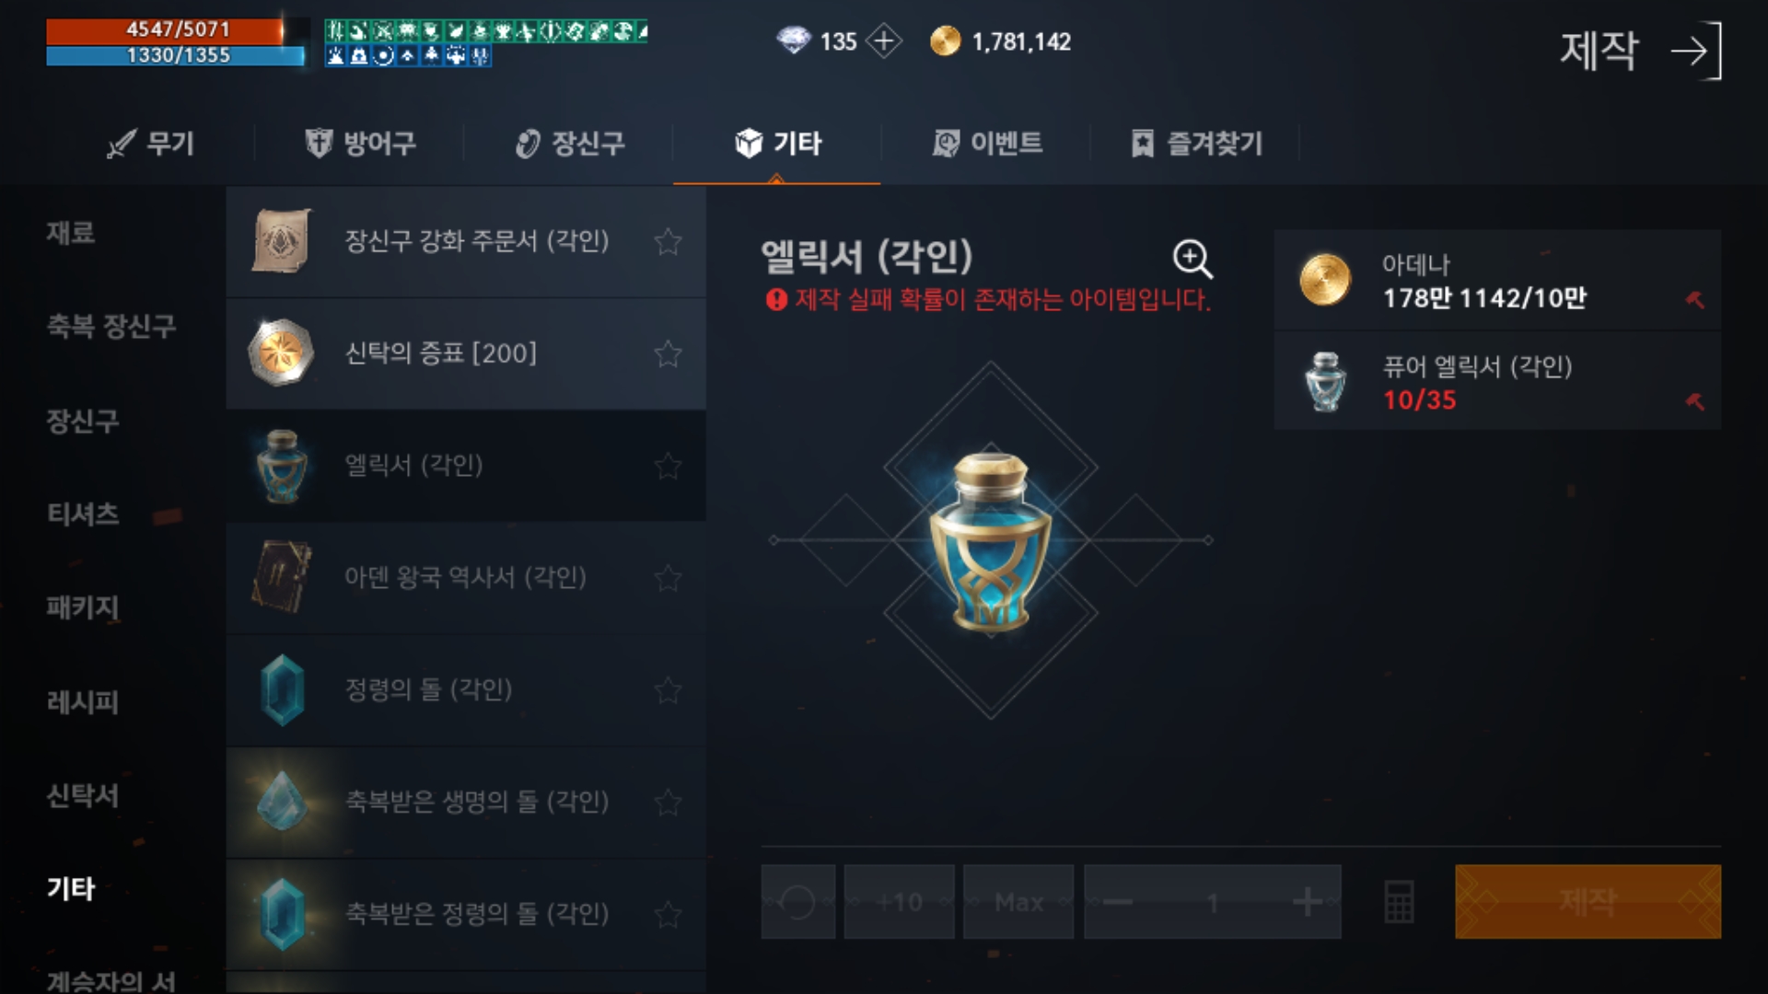Toggle favorite star for 신탁의 증표 [200]
1768x994 pixels.
click(668, 353)
